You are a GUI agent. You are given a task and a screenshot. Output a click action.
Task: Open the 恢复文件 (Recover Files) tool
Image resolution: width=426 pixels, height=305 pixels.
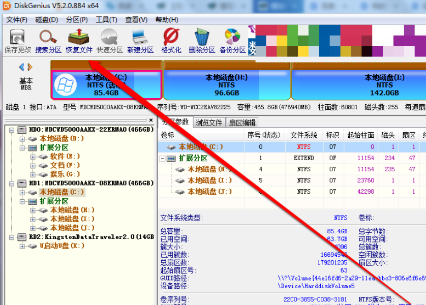[x=79, y=41]
